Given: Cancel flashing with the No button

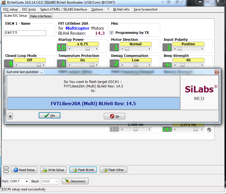Looking at the screenshot, I should click(x=114, y=116).
